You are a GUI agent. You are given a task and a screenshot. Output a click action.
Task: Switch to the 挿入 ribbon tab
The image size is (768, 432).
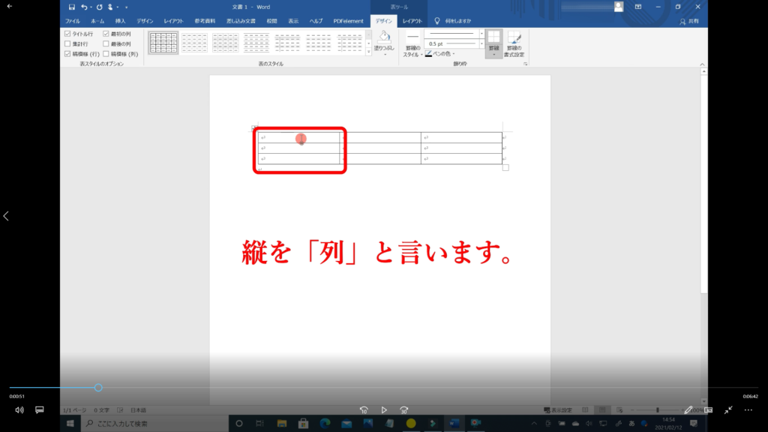(x=120, y=22)
